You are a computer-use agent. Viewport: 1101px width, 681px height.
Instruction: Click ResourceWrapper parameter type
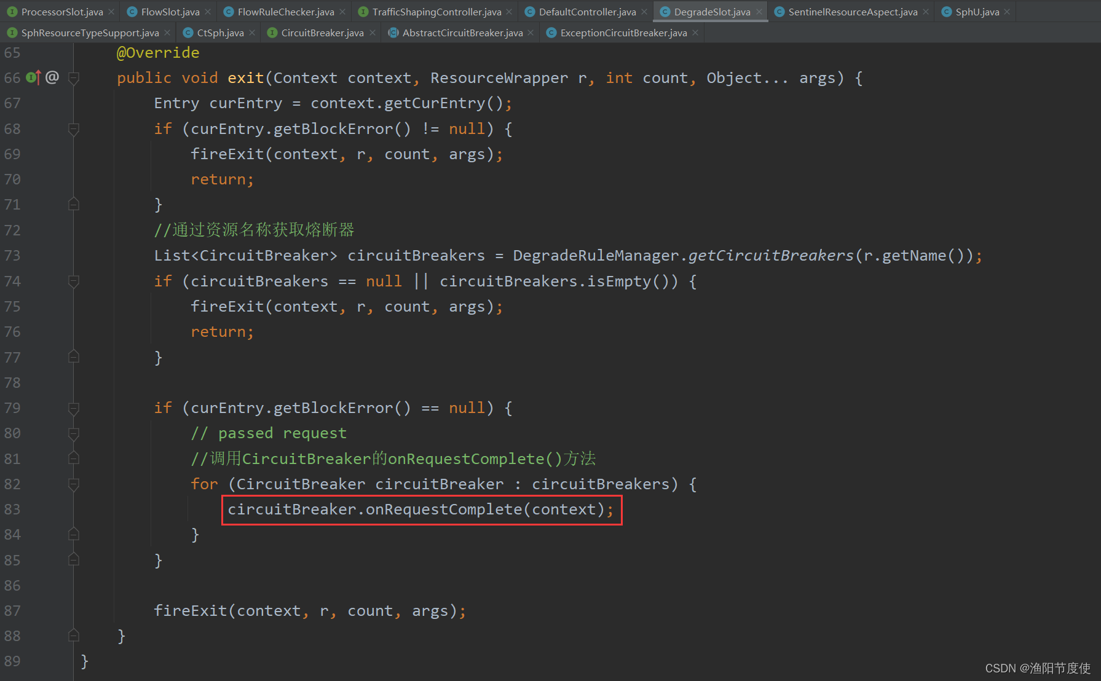tap(499, 78)
